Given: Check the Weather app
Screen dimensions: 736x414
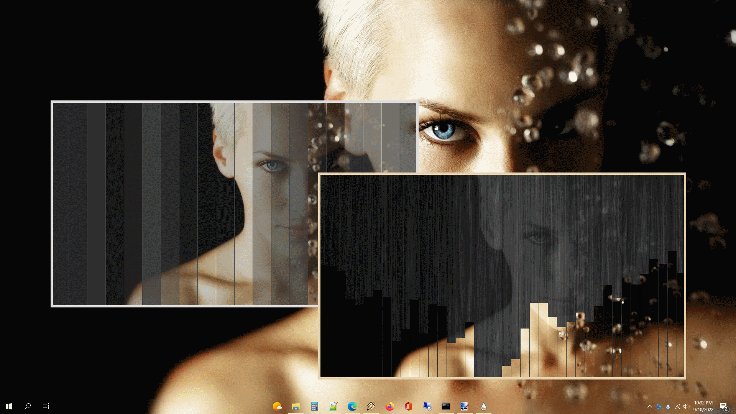Looking at the screenshot, I should [x=278, y=407].
